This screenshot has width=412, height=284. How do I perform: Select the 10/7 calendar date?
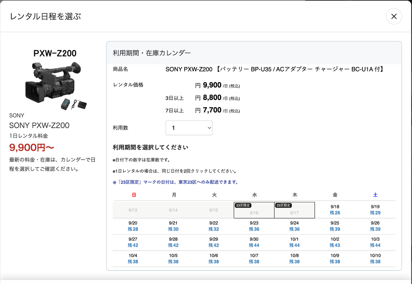254,259
